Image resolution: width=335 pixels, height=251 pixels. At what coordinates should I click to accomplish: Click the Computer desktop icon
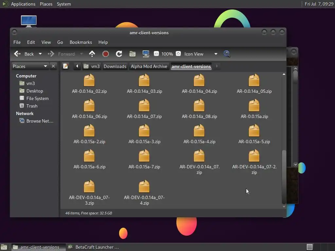[29, 21]
